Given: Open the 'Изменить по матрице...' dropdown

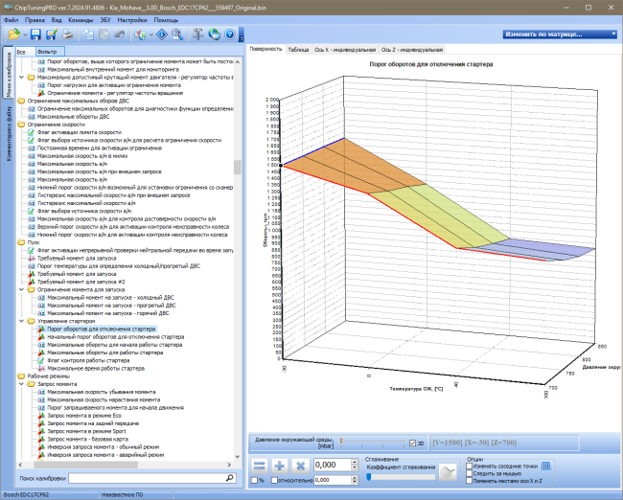Looking at the screenshot, I should click(560, 34).
